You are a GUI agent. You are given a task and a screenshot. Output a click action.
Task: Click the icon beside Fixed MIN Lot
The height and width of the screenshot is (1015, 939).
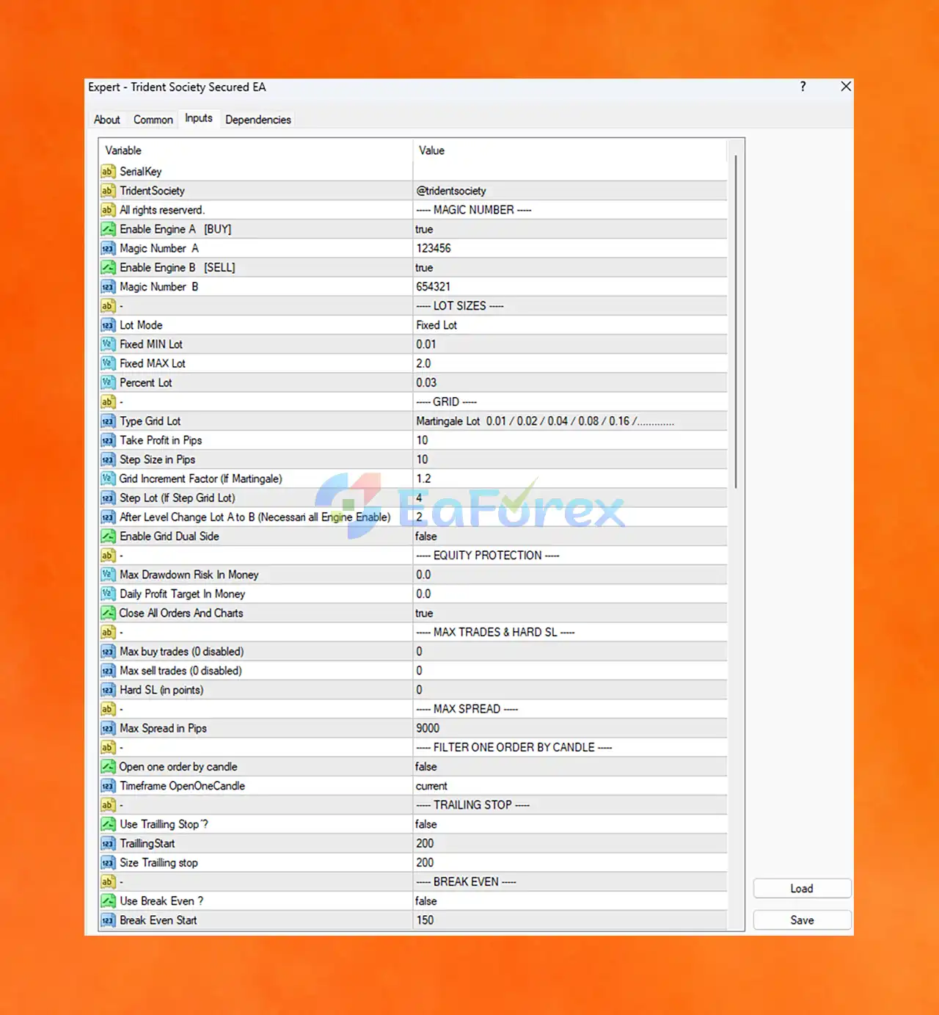click(x=108, y=344)
